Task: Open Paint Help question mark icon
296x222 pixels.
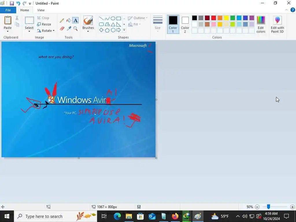Action: click(x=293, y=10)
